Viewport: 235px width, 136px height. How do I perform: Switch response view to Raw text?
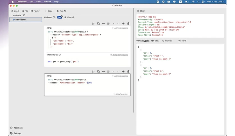(154, 41)
